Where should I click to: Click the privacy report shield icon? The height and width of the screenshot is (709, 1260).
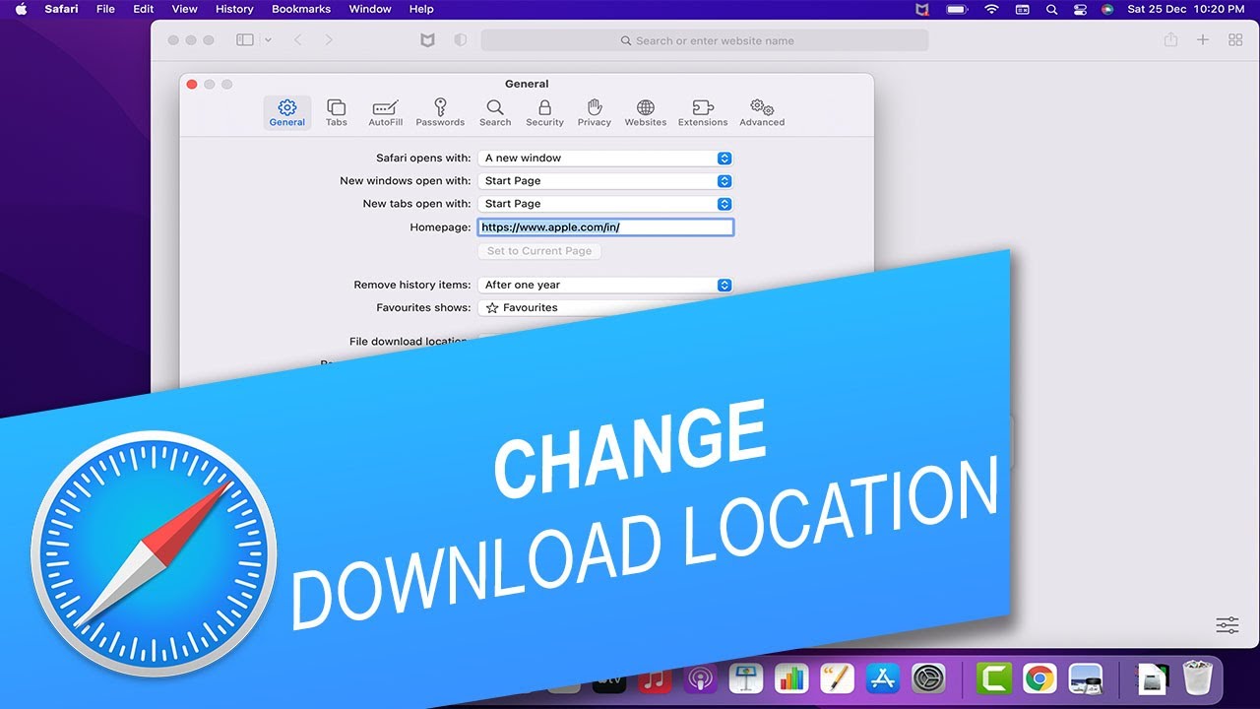click(460, 40)
